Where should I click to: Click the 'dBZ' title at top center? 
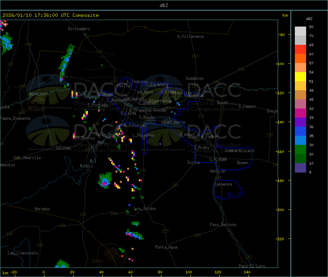164,5
